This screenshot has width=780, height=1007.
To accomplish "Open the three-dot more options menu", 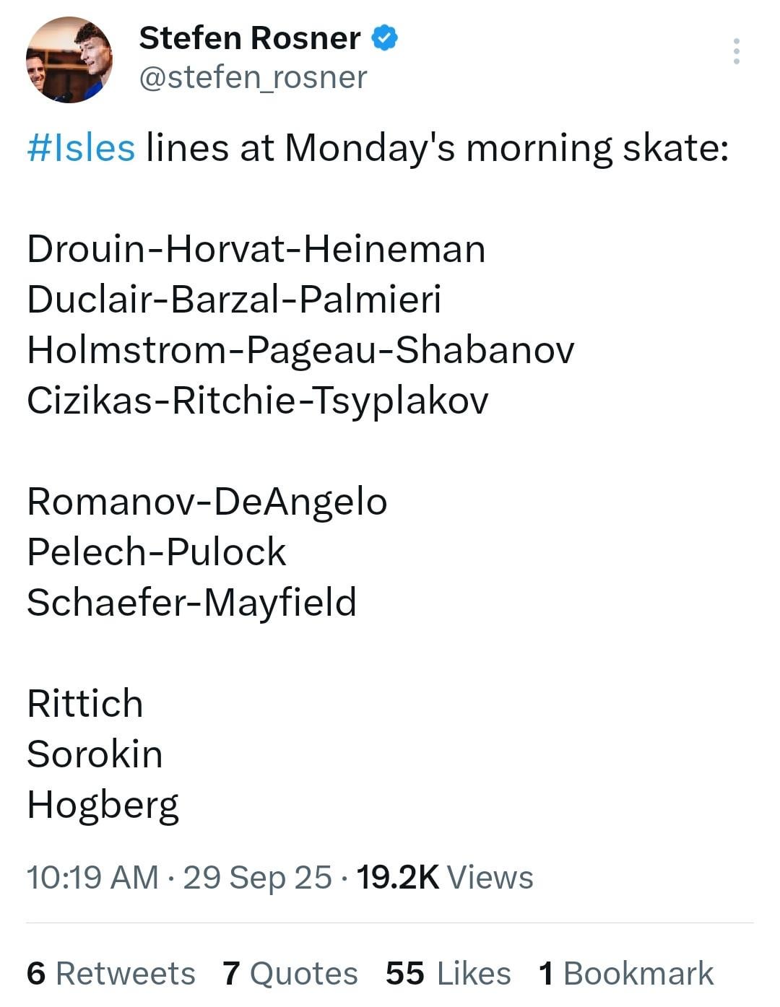I will pos(736,51).
